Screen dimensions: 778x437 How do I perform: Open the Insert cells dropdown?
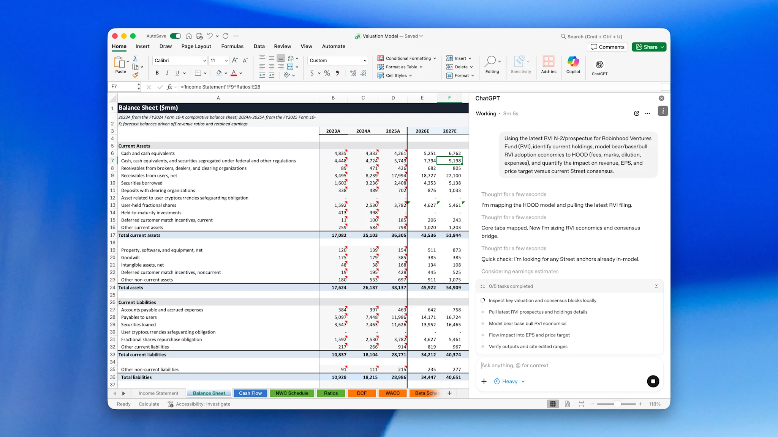pos(459,58)
